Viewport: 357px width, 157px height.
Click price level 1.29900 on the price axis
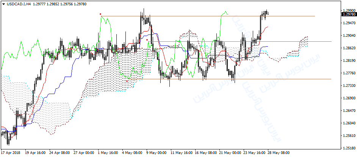349,11
